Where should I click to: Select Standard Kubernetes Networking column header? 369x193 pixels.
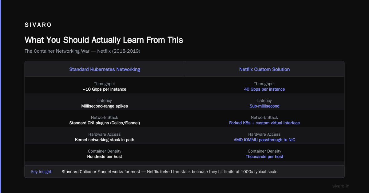tap(105, 69)
